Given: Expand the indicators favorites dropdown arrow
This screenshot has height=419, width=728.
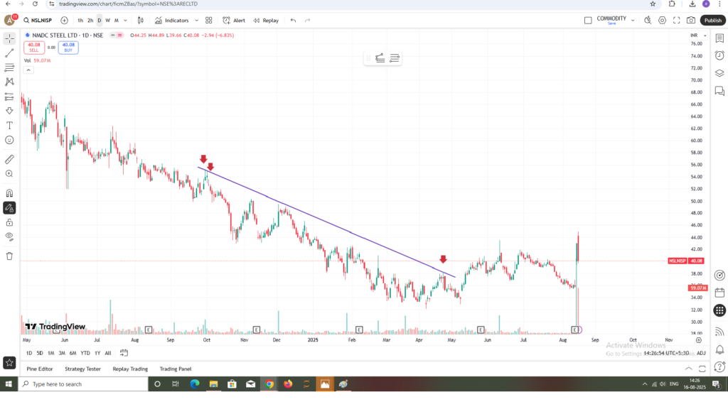Looking at the screenshot, I should pyautogui.click(x=196, y=21).
